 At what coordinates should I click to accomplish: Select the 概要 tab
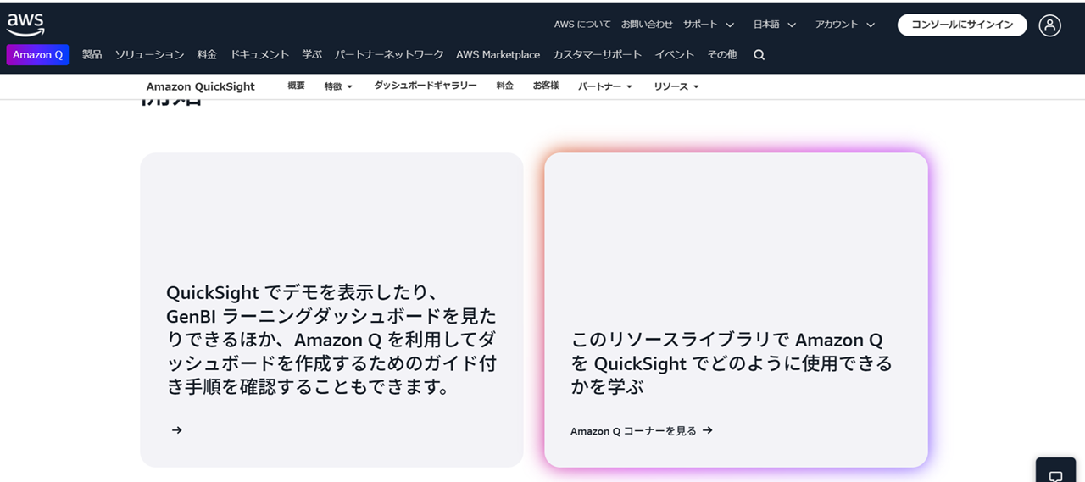point(296,86)
